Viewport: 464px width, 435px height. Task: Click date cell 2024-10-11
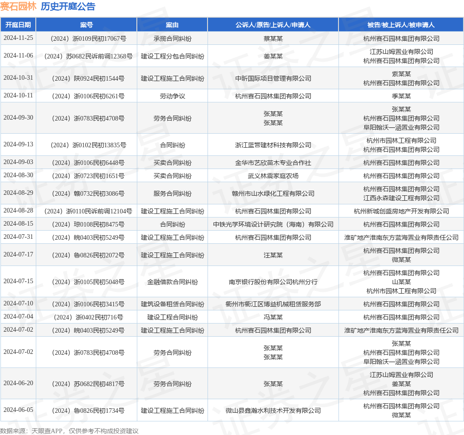18,95
